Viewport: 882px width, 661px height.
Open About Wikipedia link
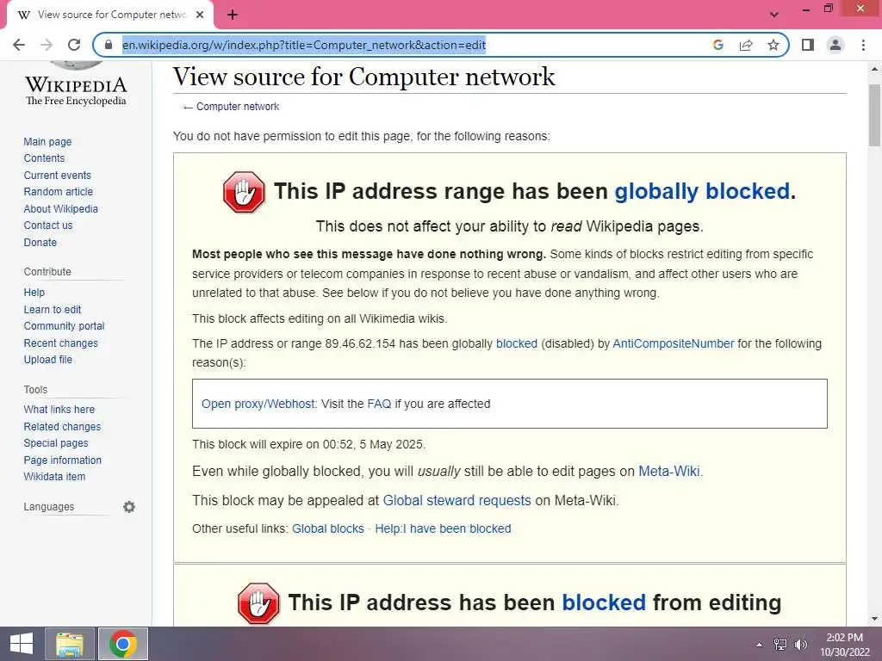coord(61,208)
